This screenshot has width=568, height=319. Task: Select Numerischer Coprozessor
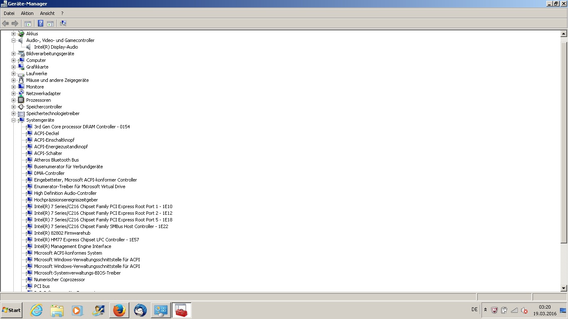click(x=59, y=280)
